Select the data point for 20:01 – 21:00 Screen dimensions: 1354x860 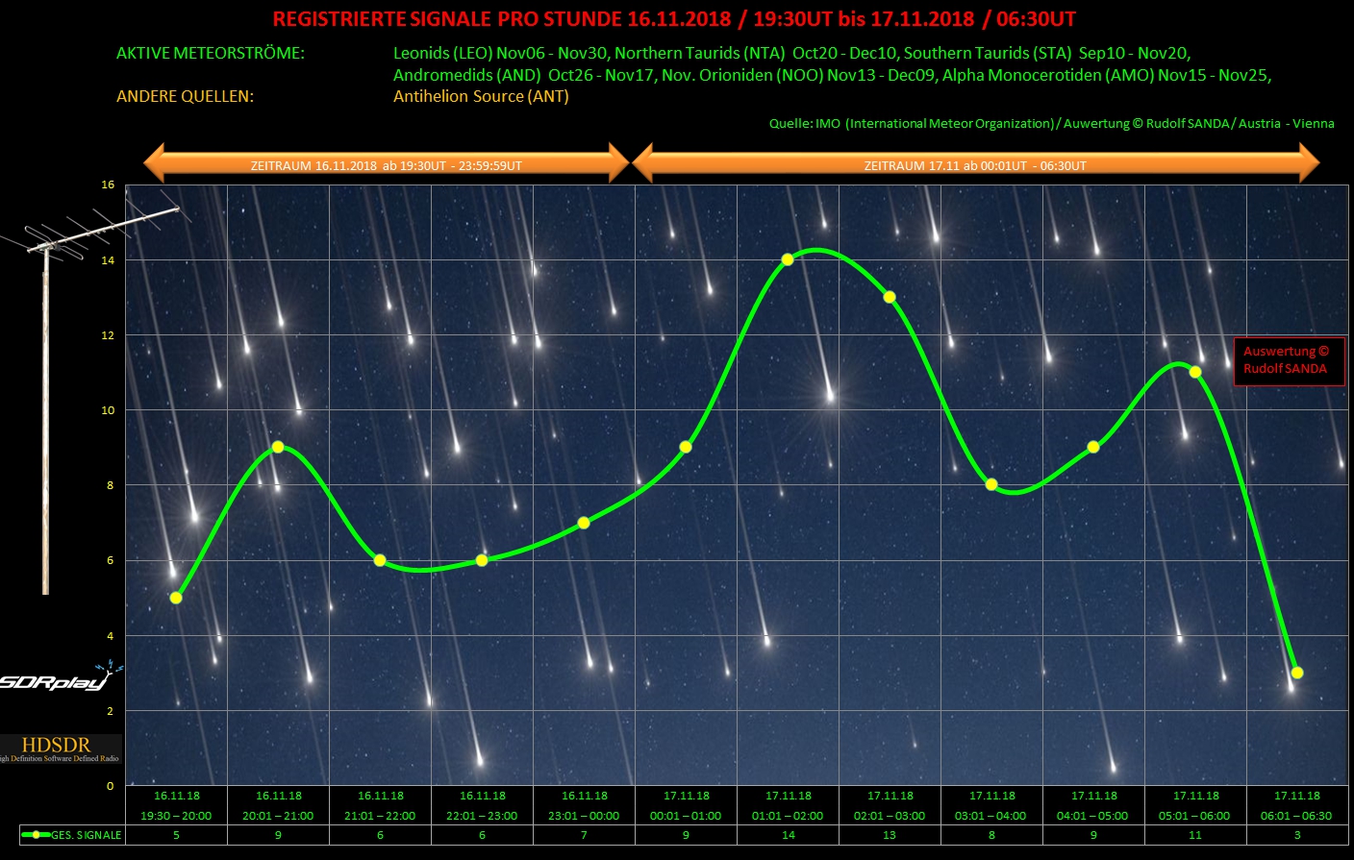278,447
